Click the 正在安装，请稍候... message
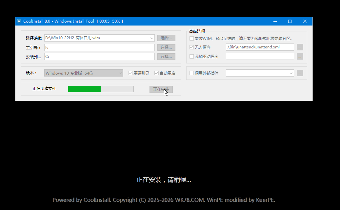 point(164,180)
